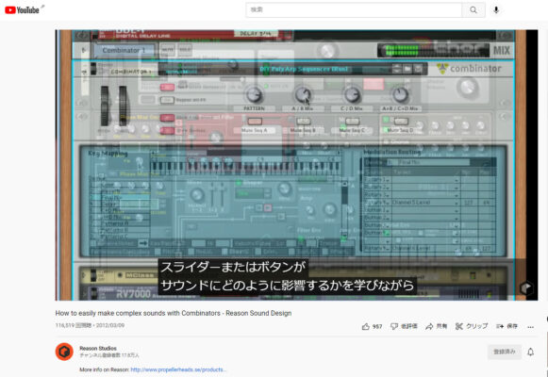Open the Combinator patch browser folder icon
This screenshot has height=377, width=548.
tap(407, 69)
